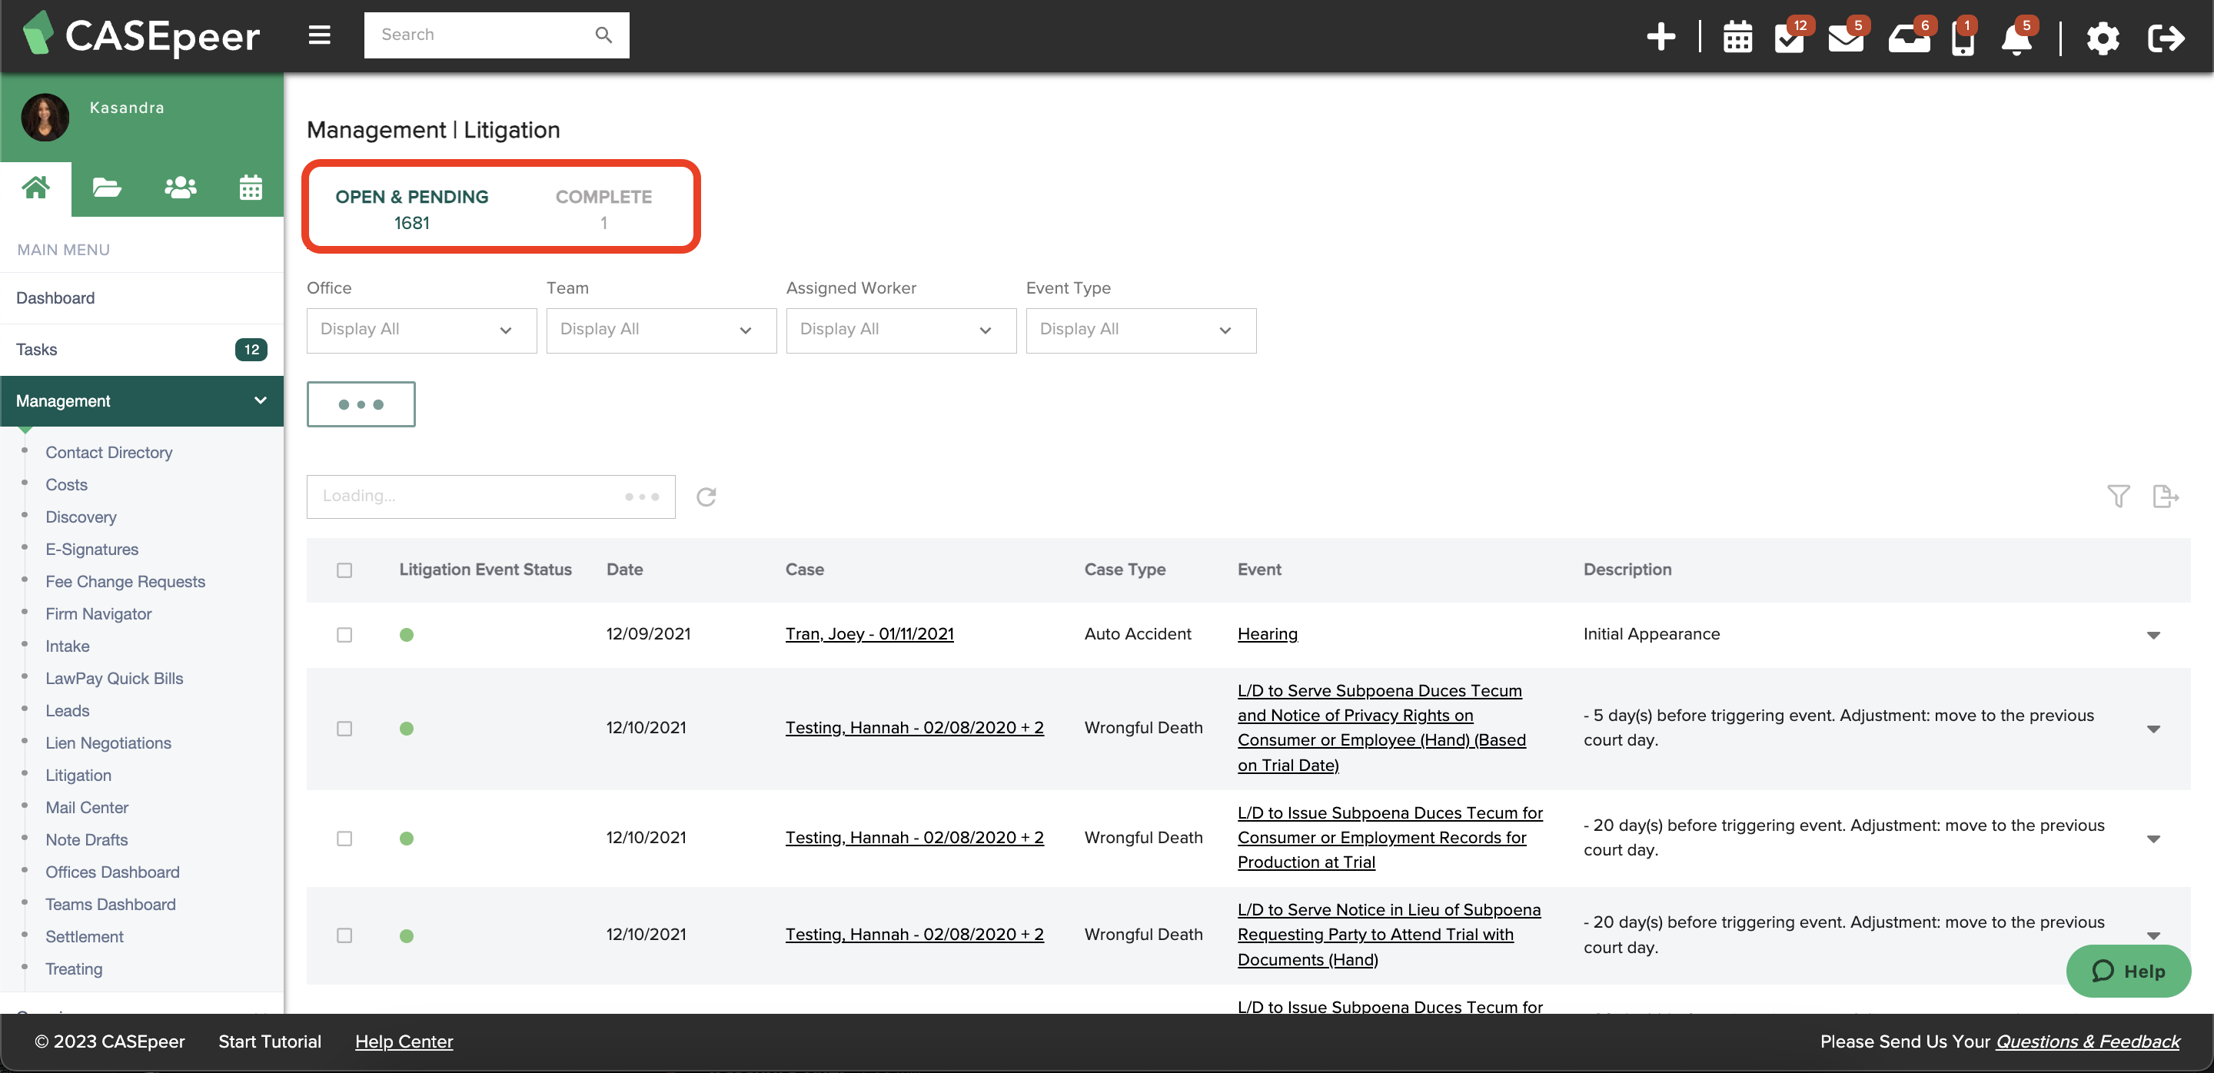Open Lien Negotiations menu item
This screenshot has height=1073, width=2214.
click(x=108, y=743)
